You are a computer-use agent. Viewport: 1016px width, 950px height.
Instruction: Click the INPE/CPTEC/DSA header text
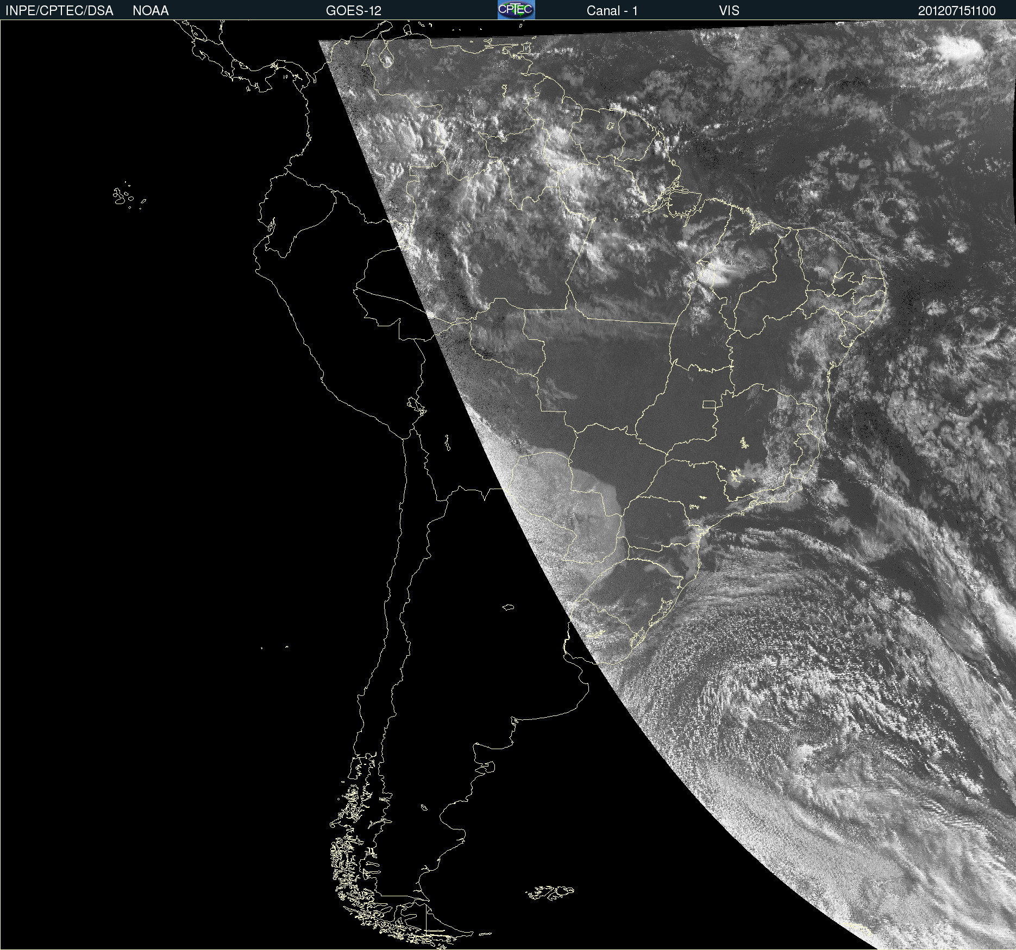click(59, 11)
